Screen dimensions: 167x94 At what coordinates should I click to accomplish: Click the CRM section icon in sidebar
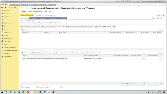tap(3, 44)
